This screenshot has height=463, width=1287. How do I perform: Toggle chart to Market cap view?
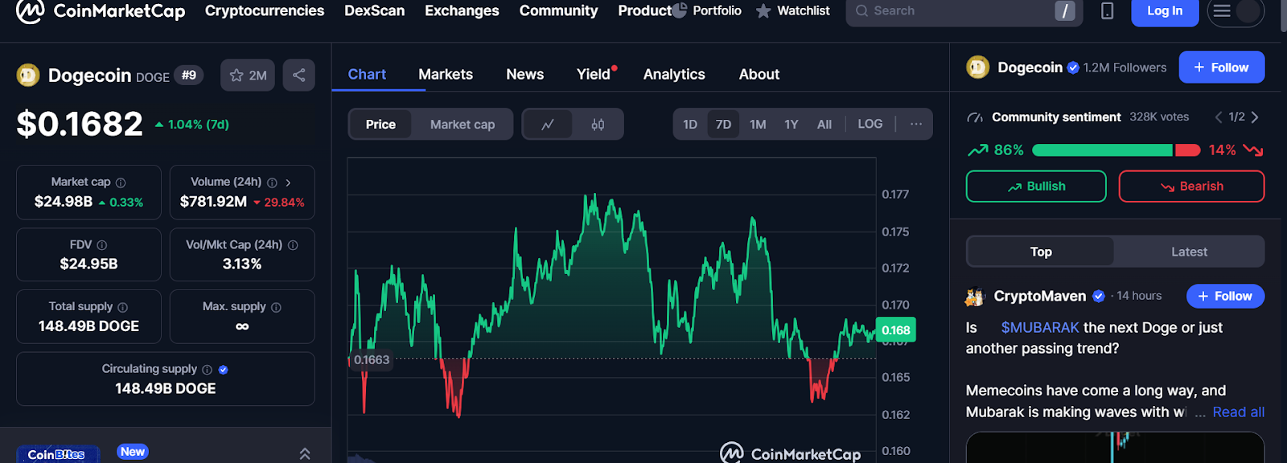click(x=463, y=125)
